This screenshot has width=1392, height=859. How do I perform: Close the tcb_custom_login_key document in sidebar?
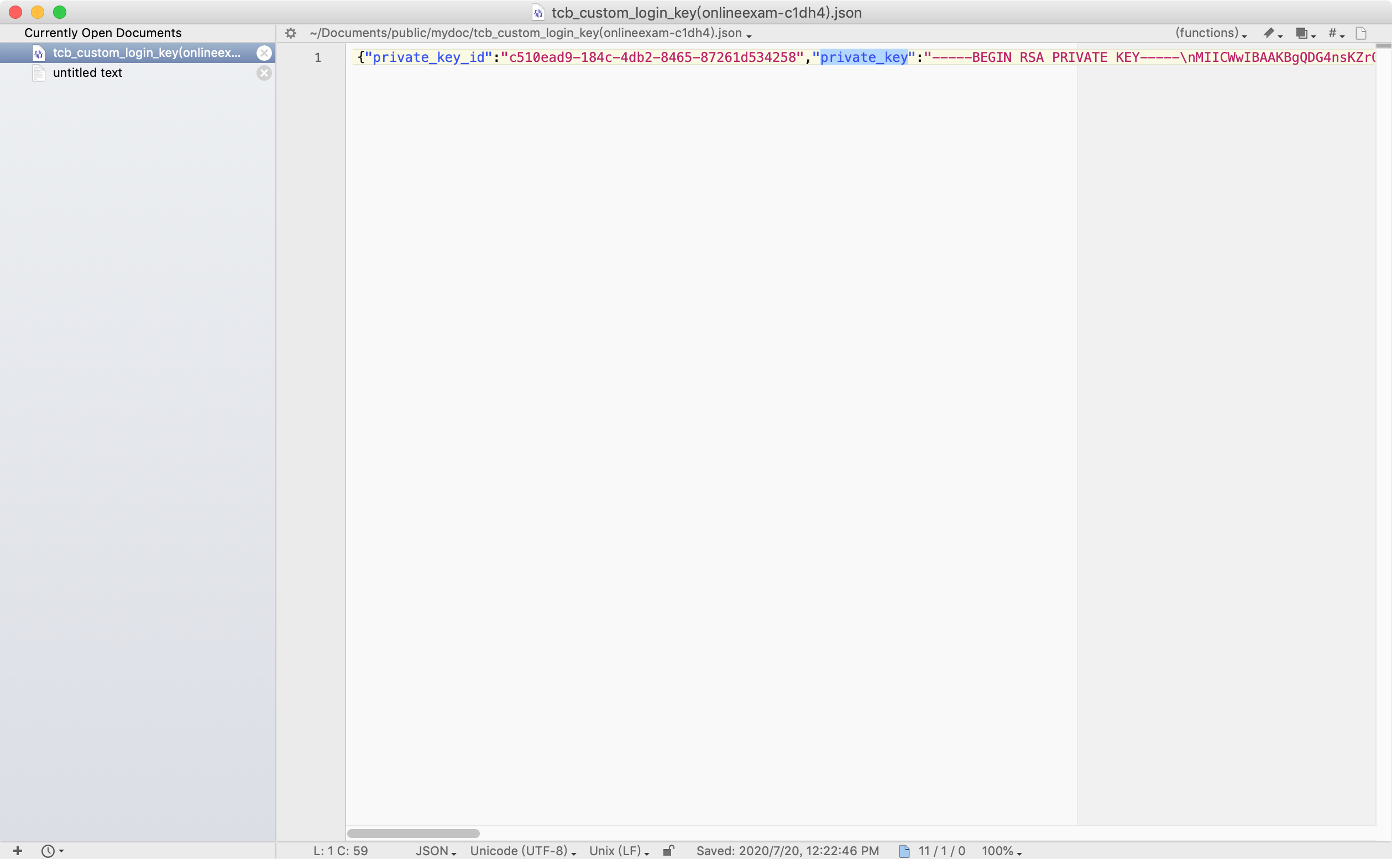[x=264, y=53]
